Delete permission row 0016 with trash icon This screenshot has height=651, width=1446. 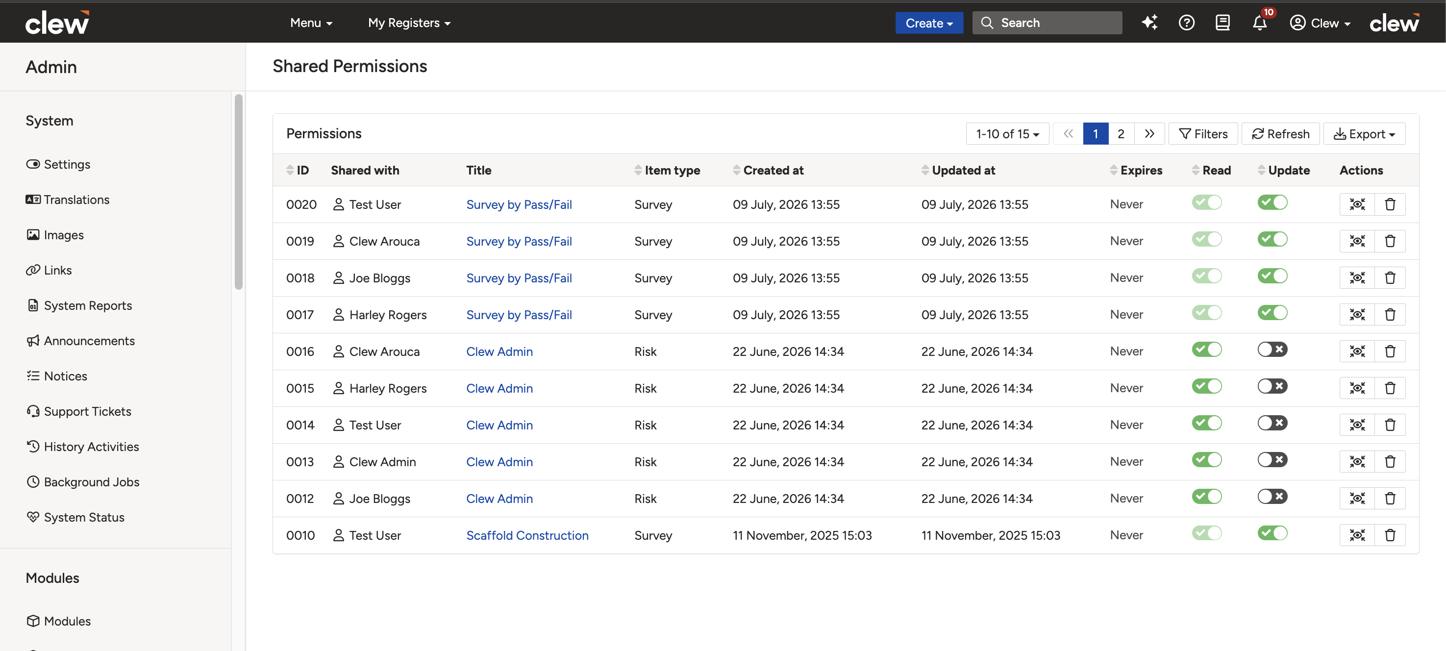point(1390,351)
